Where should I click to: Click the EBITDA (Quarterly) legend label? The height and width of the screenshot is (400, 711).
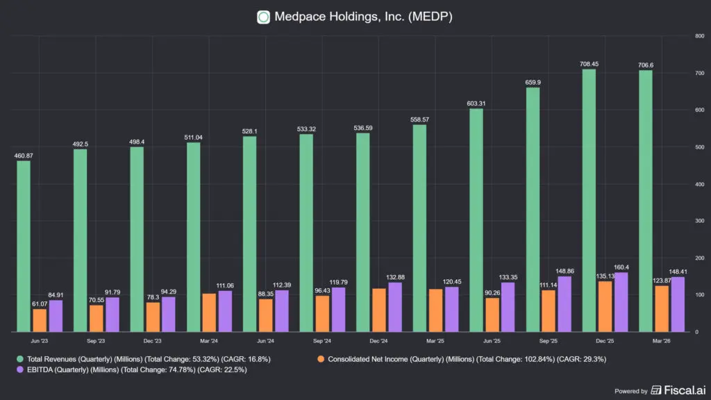pyautogui.click(x=137, y=369)
